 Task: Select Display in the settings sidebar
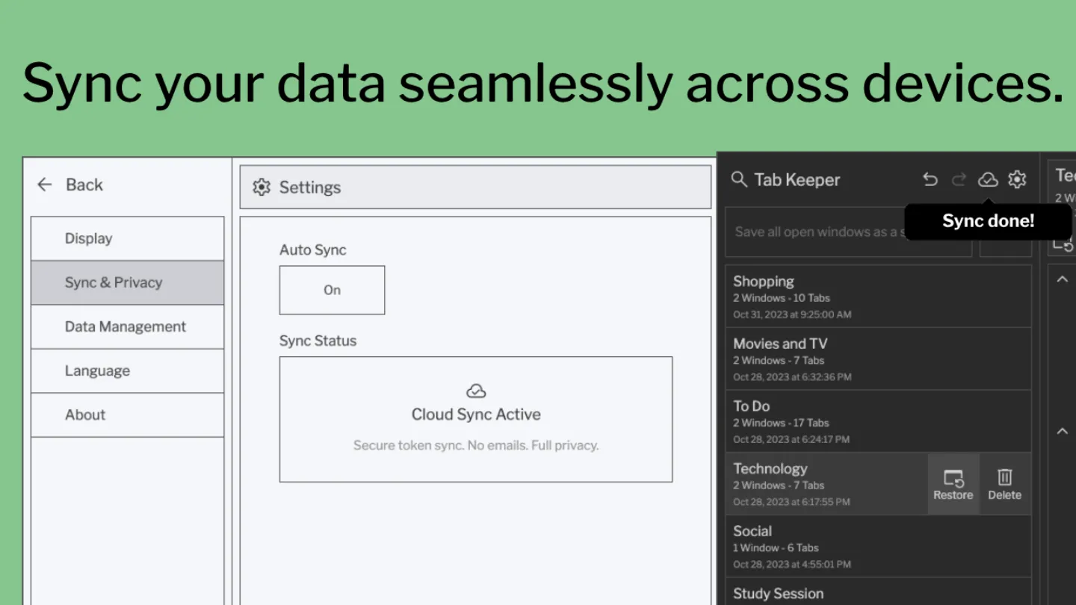tap(127, 238)
